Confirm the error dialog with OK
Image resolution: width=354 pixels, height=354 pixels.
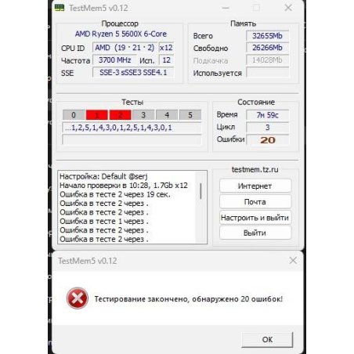[267, 339]
